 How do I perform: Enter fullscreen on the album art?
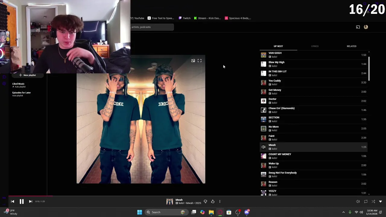click(200, 61)
